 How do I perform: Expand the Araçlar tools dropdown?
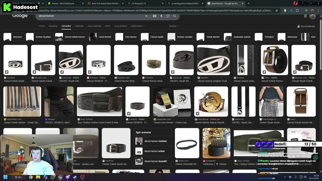(174, 26)
